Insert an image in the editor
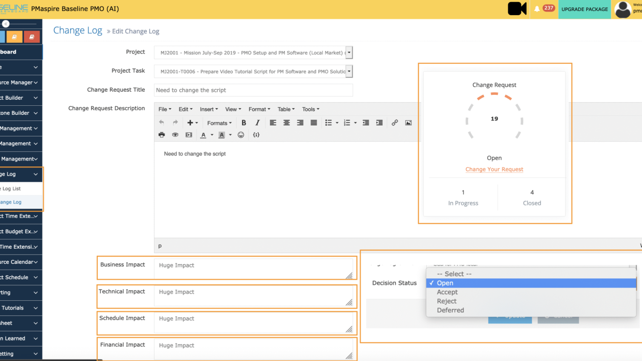This screenshot has height=361, width=642. coord(408,122)
